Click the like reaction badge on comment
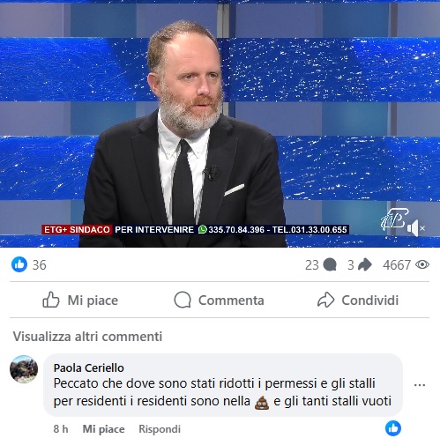The image size is (440, 438). (x=393, y=428)
